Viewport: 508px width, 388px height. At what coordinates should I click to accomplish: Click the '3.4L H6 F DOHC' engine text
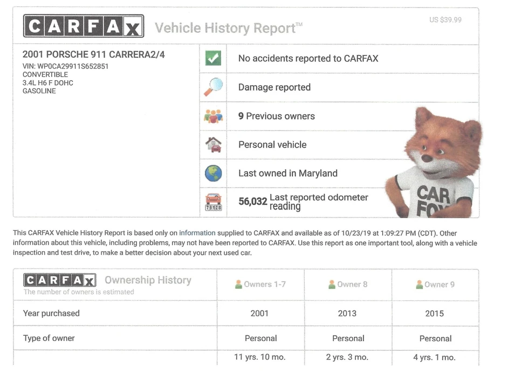[x=47, y=83]
